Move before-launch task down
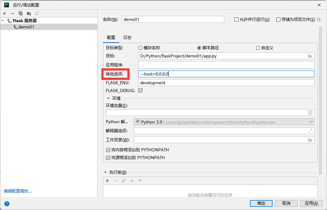Viewport: 327px width, 210px height. (x=140, y=181)
